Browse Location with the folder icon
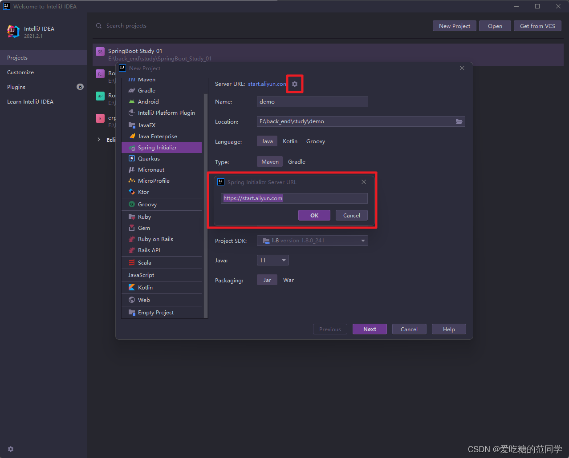Screen dimensions: 569x458 click(x=459, y=121)
